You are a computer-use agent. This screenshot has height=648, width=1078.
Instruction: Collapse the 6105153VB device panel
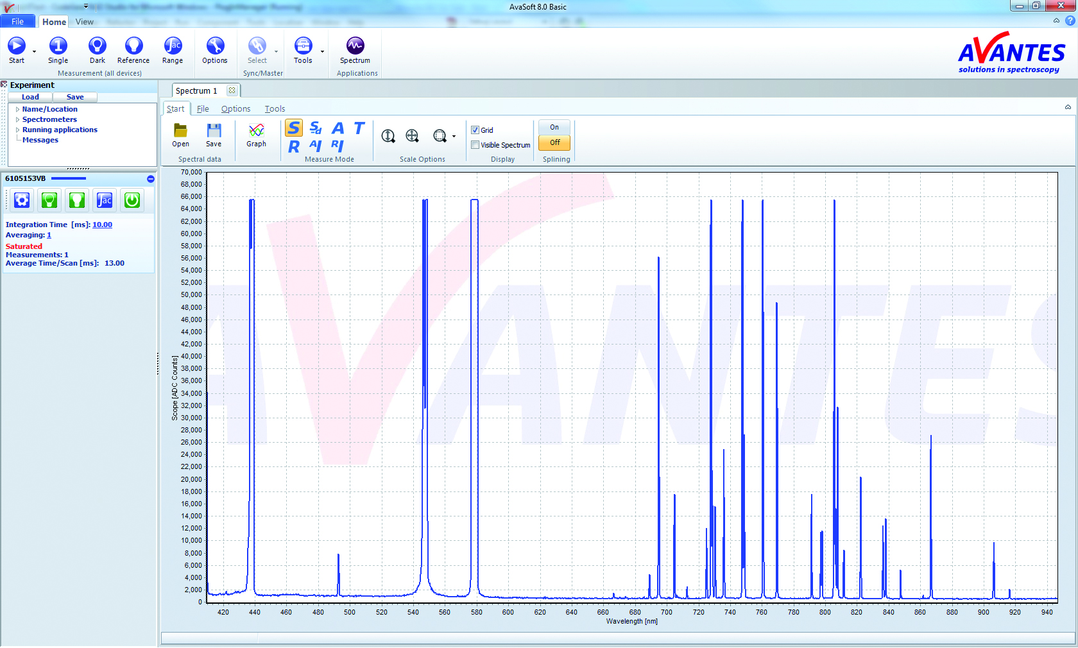tap(151, 179)
